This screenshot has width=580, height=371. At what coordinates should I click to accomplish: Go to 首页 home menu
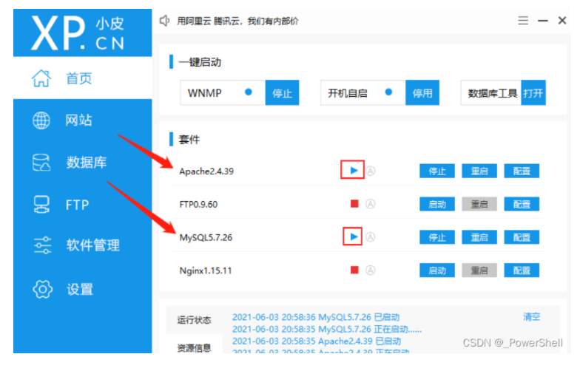point(83,78)
